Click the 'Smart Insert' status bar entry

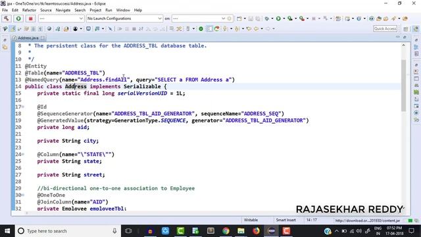(x=286, y=220)
